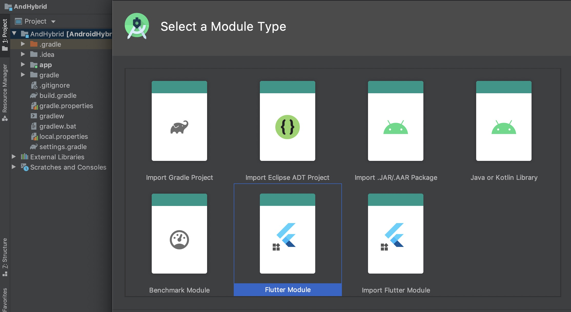Click the gradle.properties file icon

click(x=34, y=106)
